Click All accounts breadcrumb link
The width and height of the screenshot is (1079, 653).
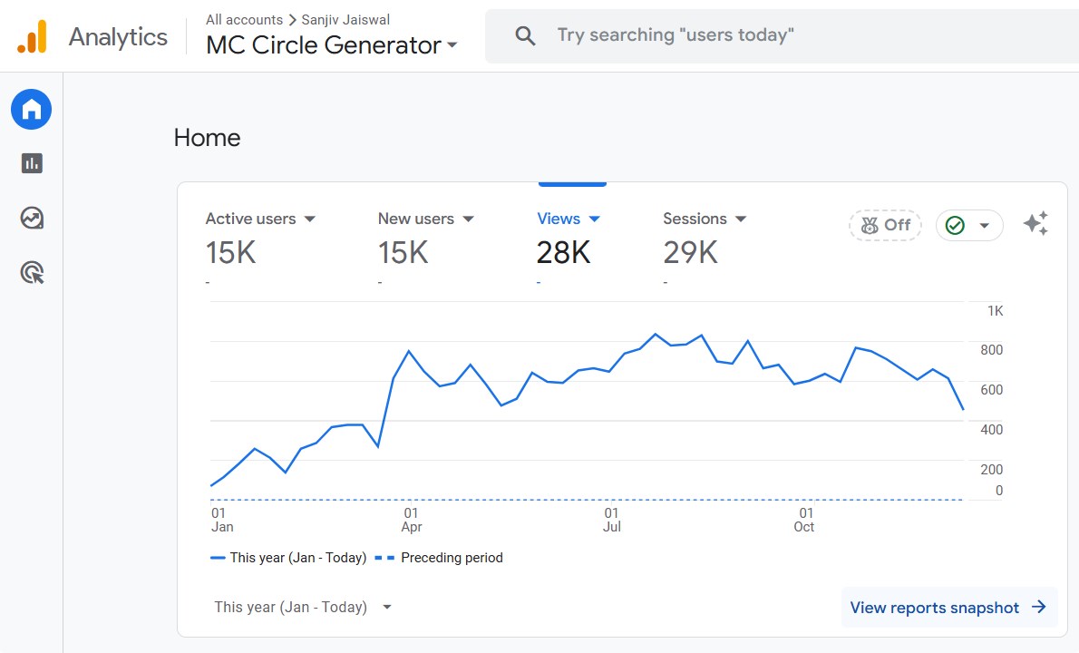point(244,19)
